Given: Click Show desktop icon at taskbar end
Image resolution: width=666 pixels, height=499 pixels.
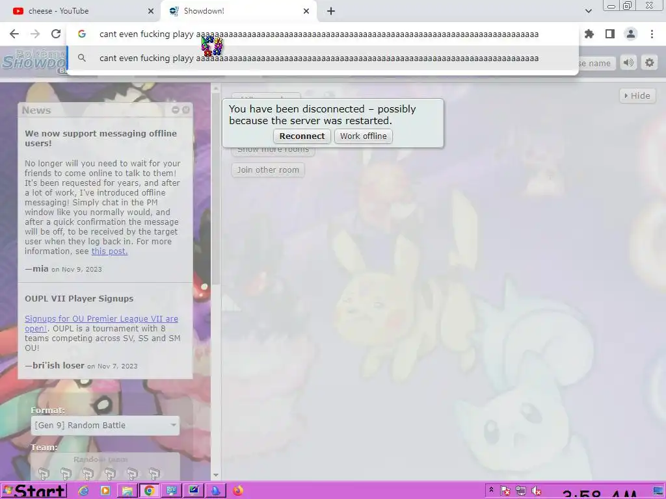Looking at the screenshot, I should pyautogui.click(x=658, y=491).
